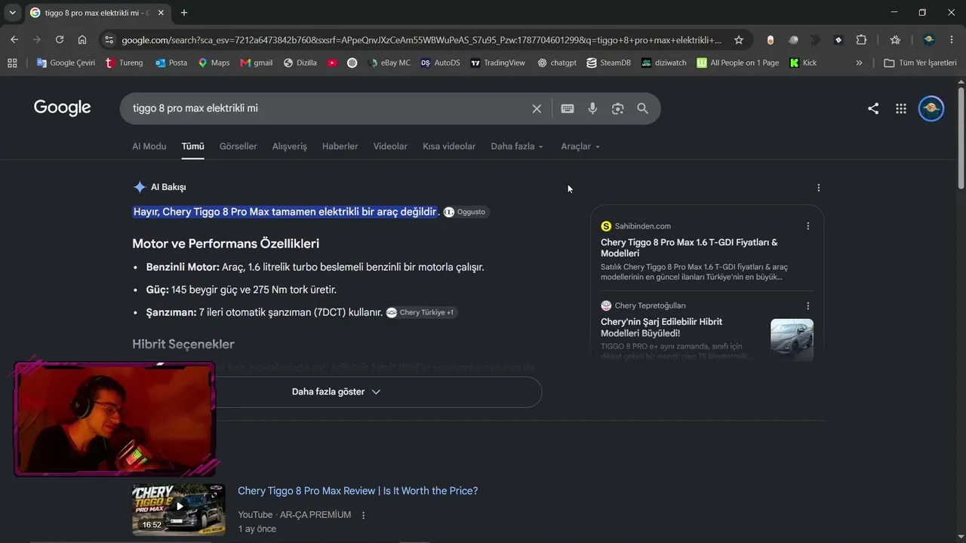Open the Araçlar dropdown
The width and height of the screenshot is (966, 543).
click(580, 146)
